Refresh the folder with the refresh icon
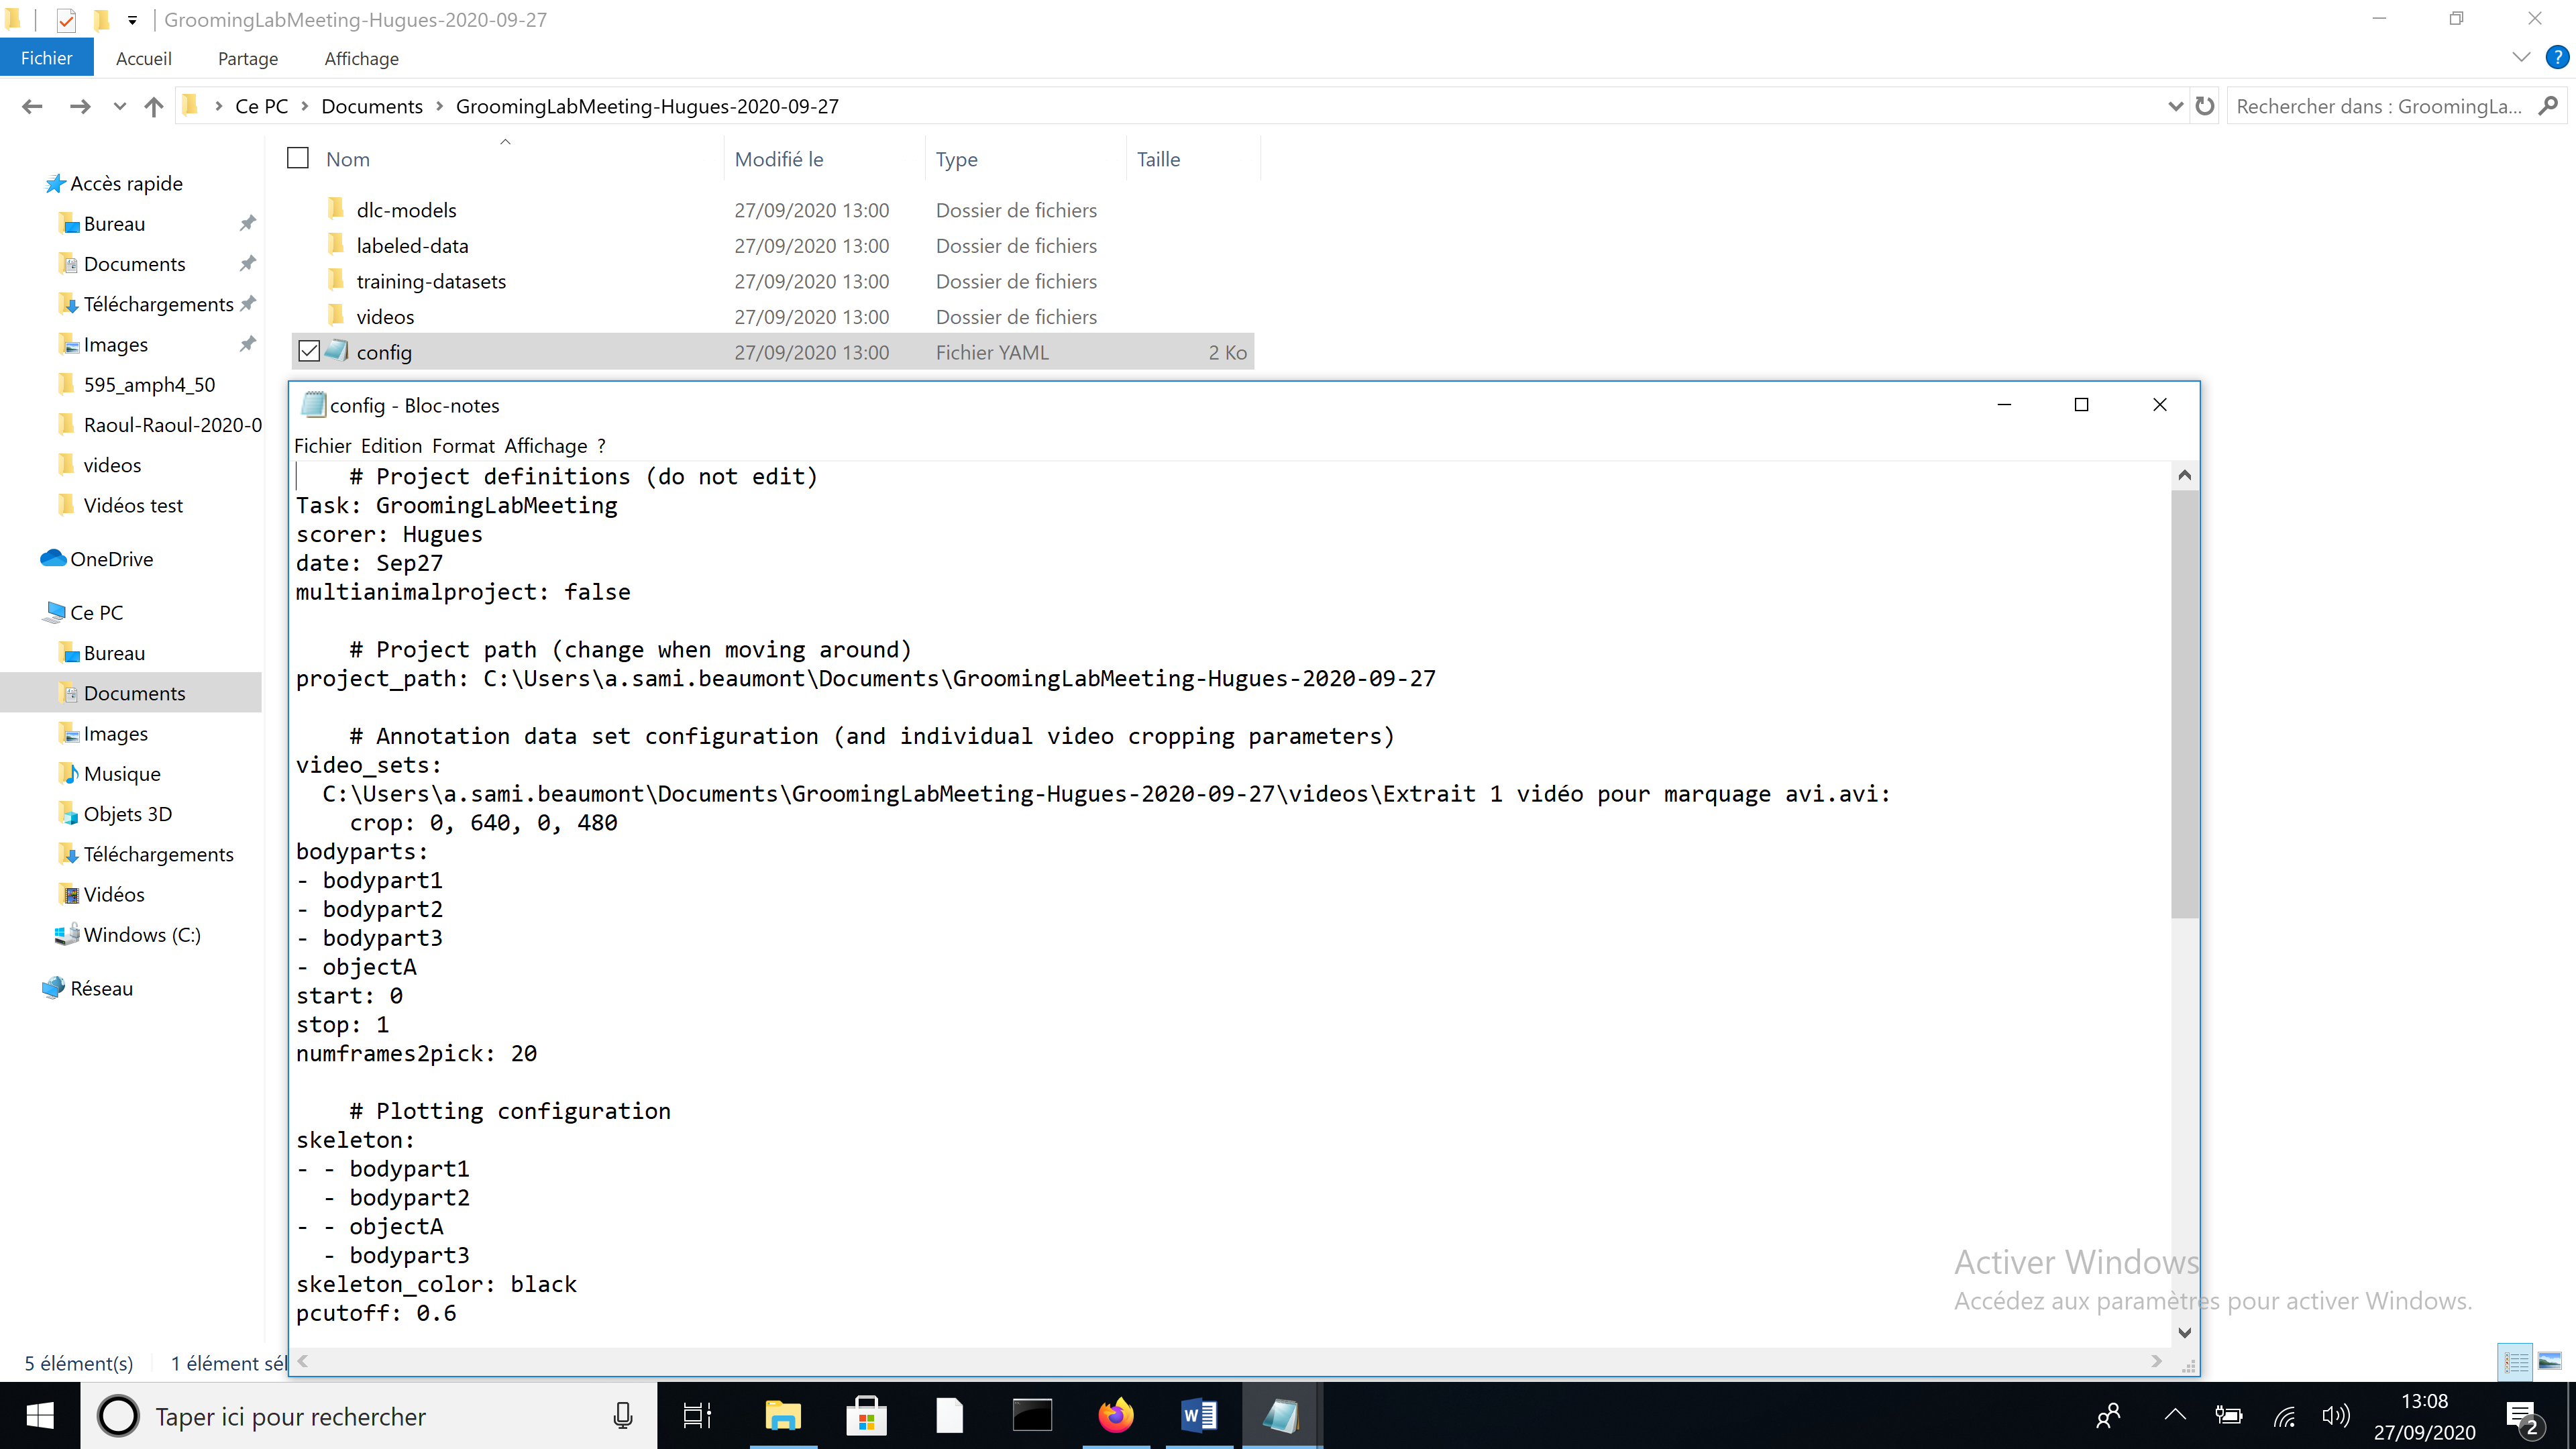This screenshot has width=2576, height=1449. pyautogui.click(x=2206, y=106)
